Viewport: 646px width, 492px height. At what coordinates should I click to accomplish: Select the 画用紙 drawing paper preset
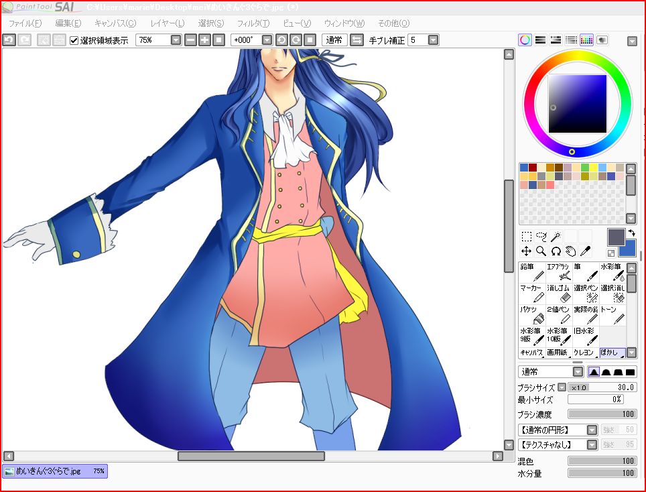[x=559, y=353]
